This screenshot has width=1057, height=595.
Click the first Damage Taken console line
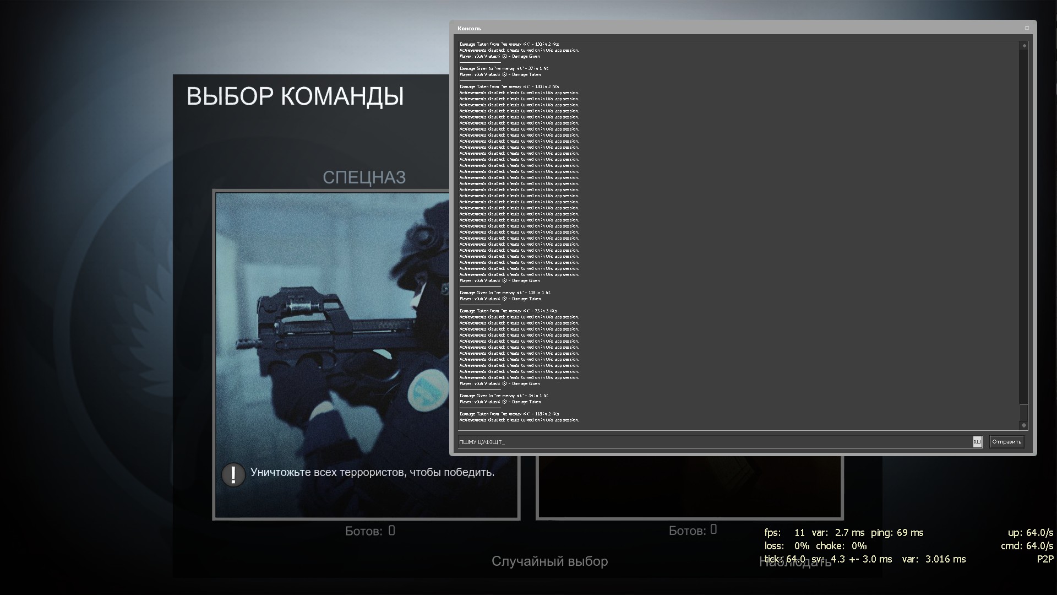pyautogui.click(x=509, y=44)
